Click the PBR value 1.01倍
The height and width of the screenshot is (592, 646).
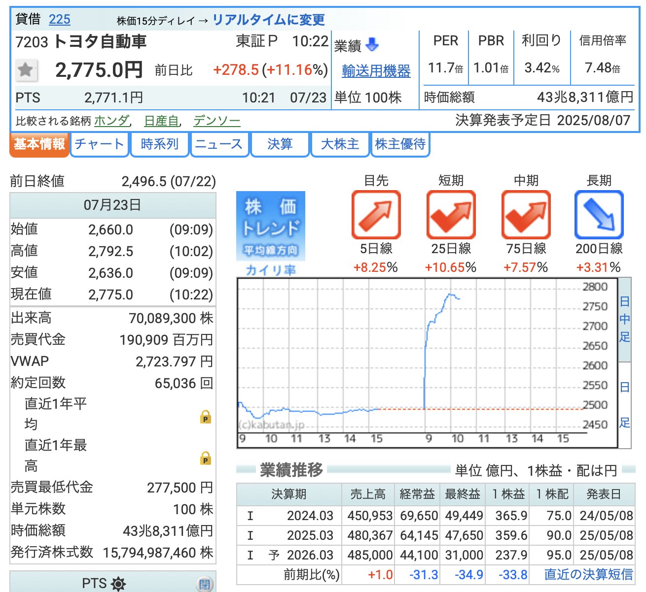point(491,68)
